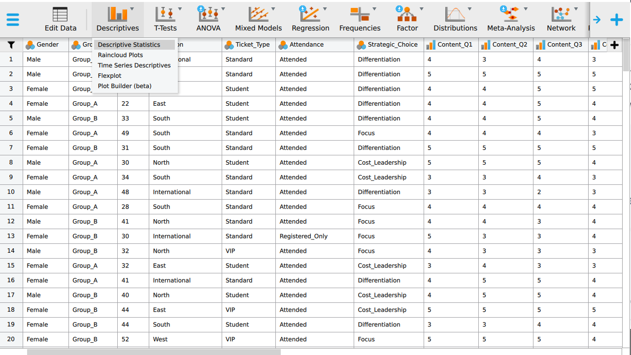
Task: Click the Ticket_Type column type icon
Action: (229, 45)
